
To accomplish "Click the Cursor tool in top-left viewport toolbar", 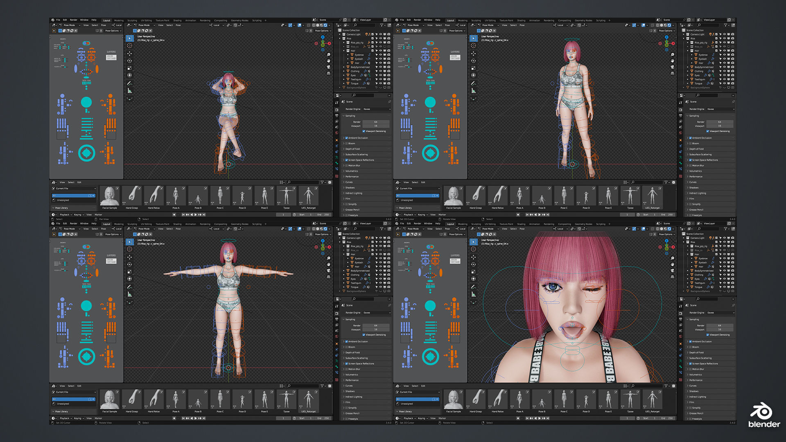I will 129,46.
